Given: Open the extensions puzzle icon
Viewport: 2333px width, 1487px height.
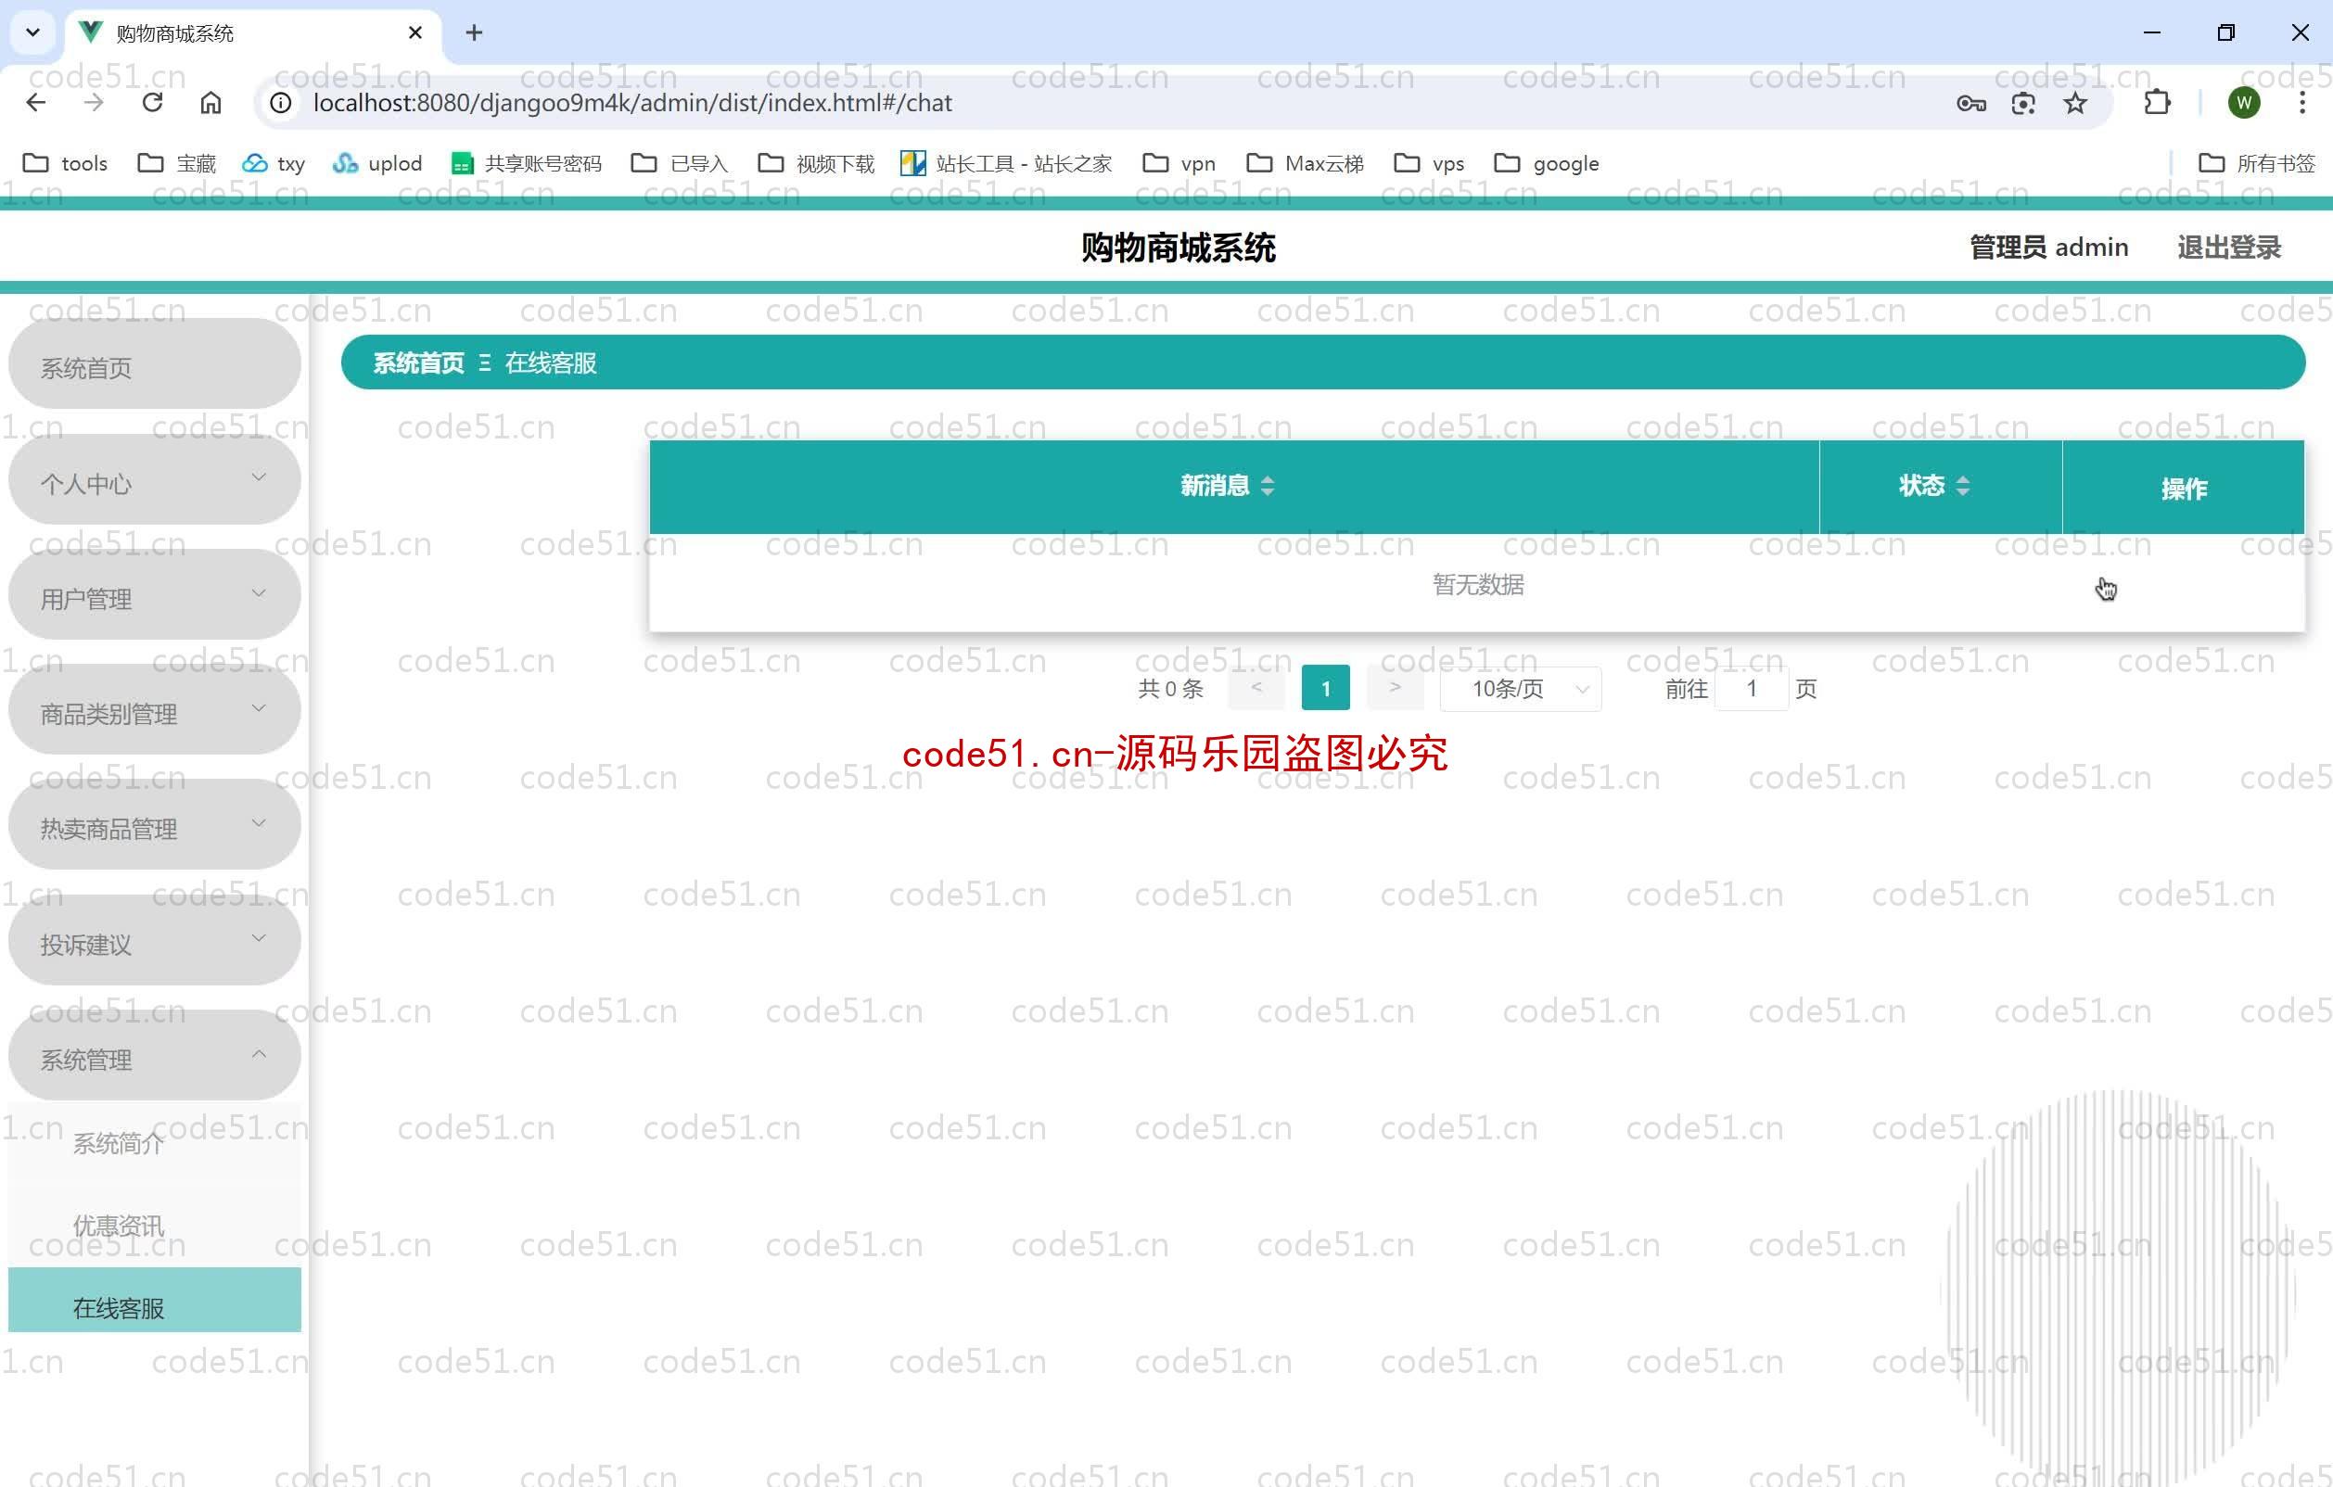Looking at the screenshot, I should coord(2157,103).
